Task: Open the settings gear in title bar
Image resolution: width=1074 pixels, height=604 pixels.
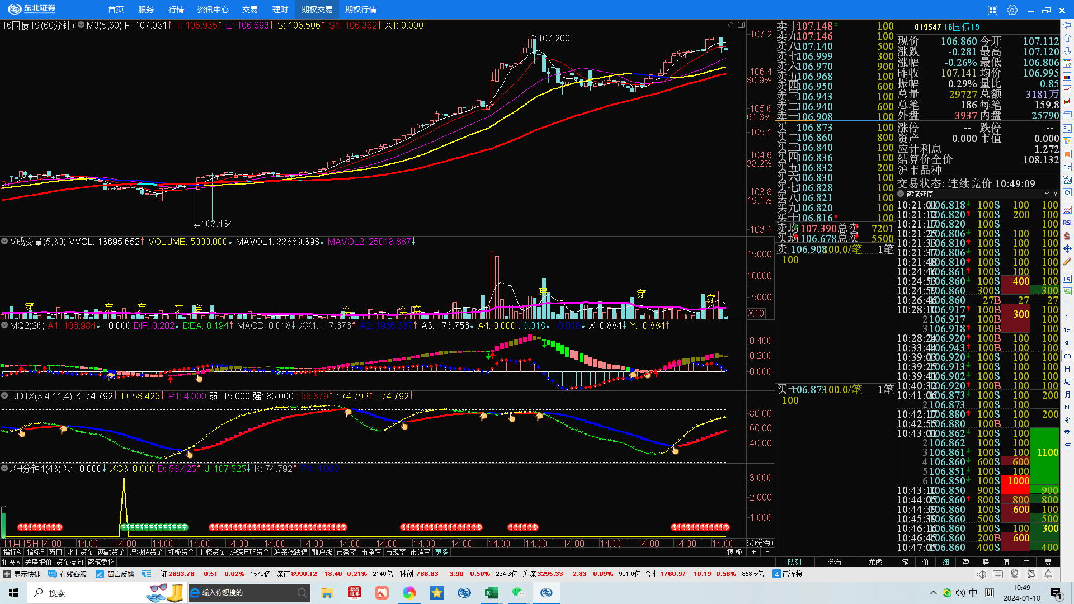Action: coord(1011,10)
